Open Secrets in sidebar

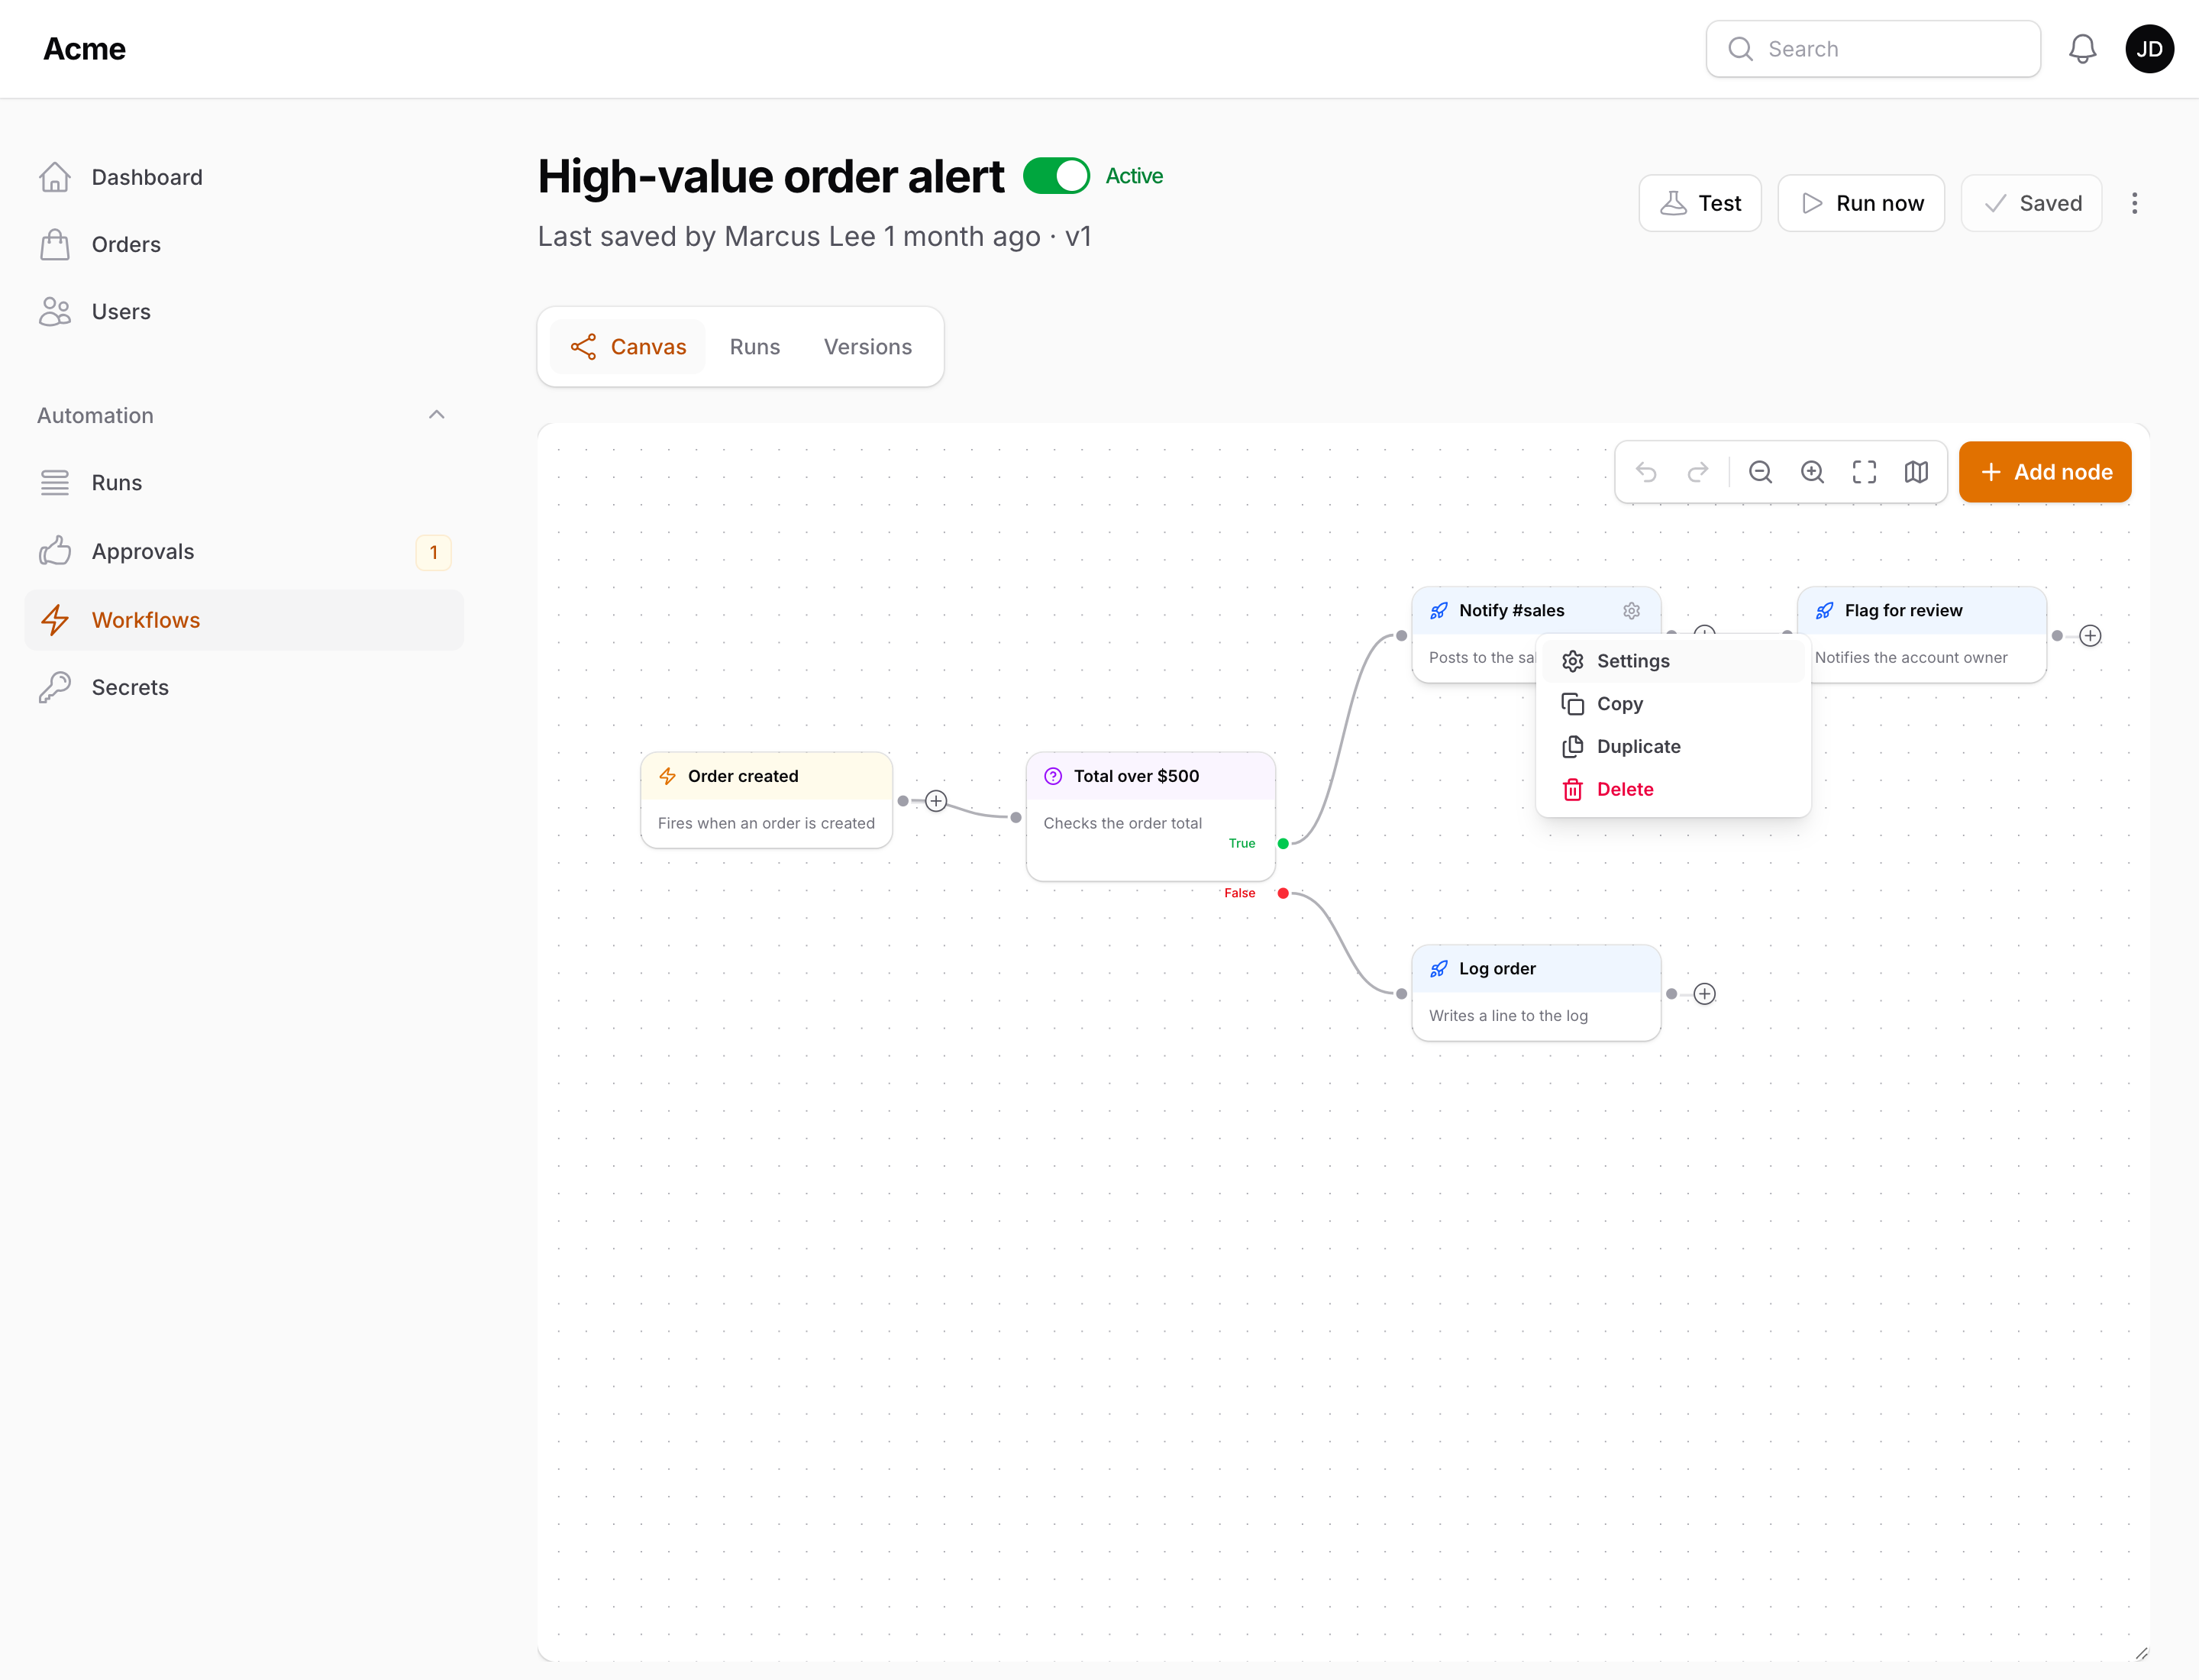pos(244,687)
